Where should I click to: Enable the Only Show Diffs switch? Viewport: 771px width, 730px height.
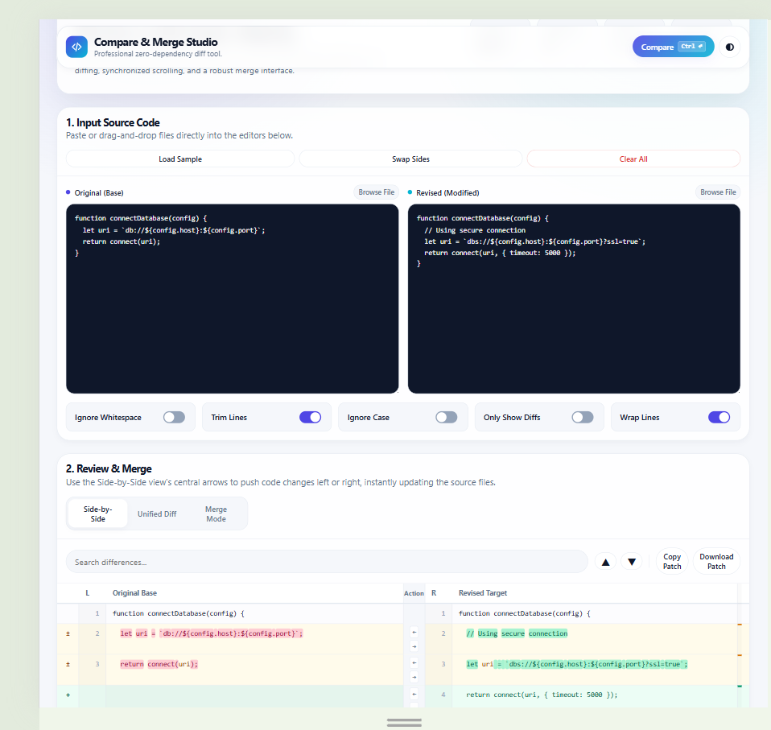(x=583, y=418)
